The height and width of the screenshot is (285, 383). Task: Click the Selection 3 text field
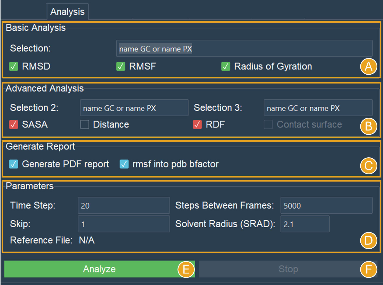[x=318, y=108]
